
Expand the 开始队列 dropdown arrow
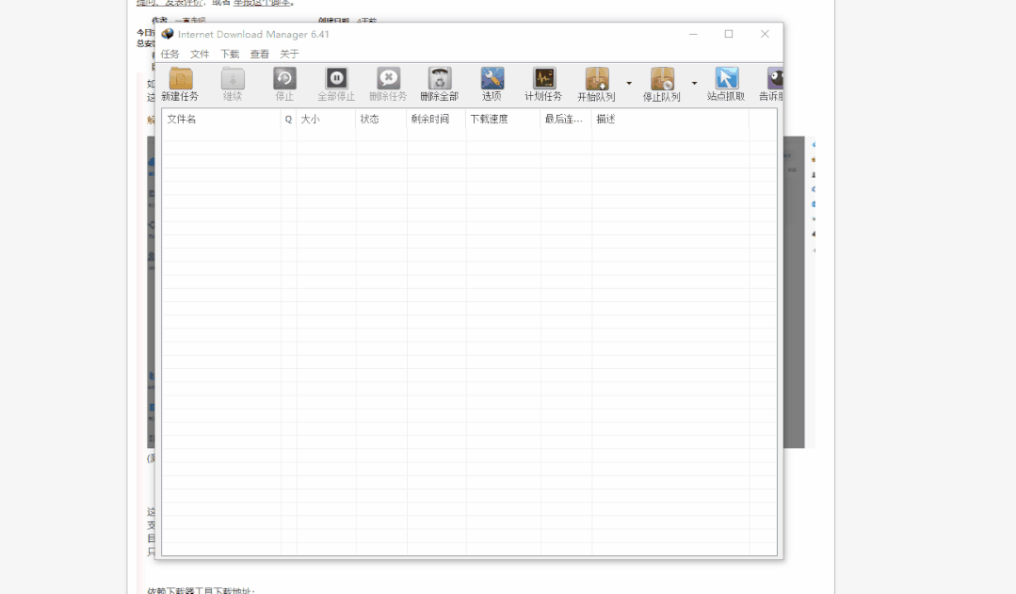pos(628,83)
